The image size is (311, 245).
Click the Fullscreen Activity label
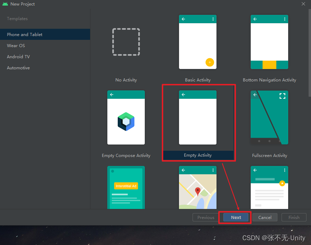click(269, 156)
